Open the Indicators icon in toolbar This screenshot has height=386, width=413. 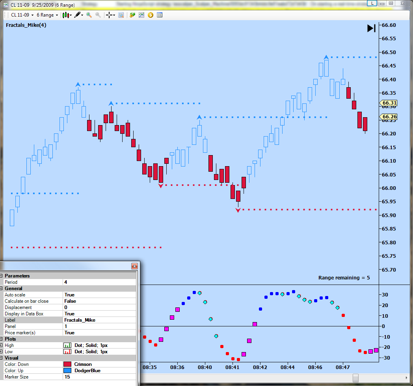[x=141, y=15]
